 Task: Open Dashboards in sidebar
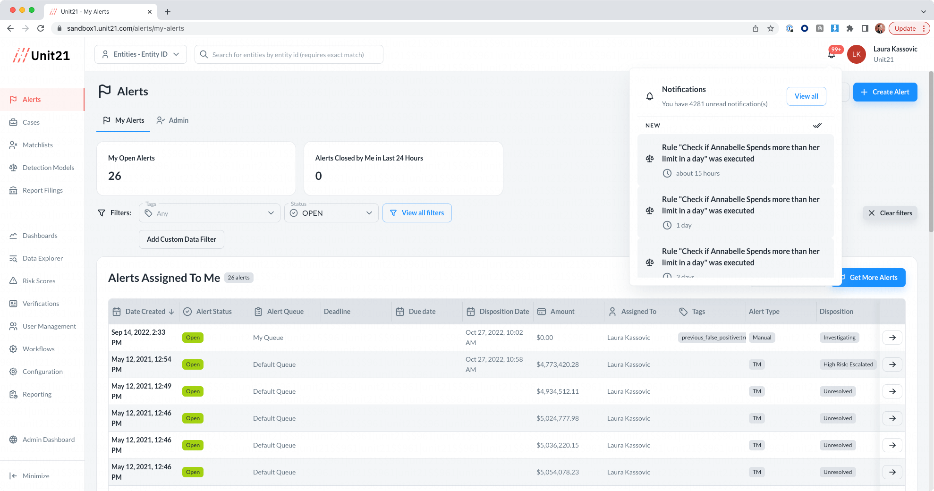42,236
